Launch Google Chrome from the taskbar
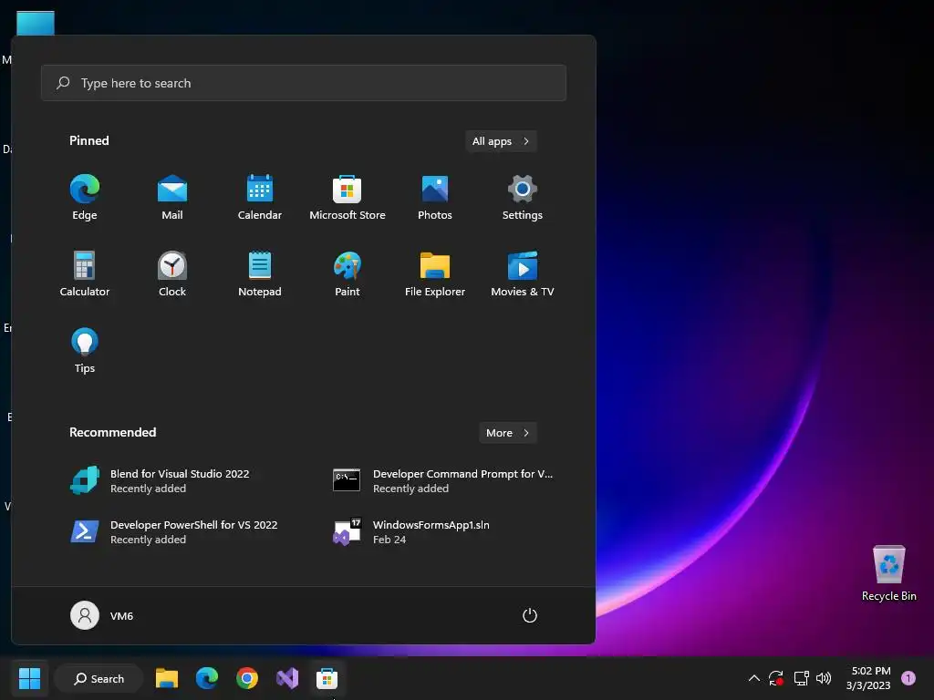Image resolution: width=934 pixels, height=700 pixels. click(x=246, y=678)
